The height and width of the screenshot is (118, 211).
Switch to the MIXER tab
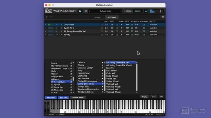tap(98, 17)
